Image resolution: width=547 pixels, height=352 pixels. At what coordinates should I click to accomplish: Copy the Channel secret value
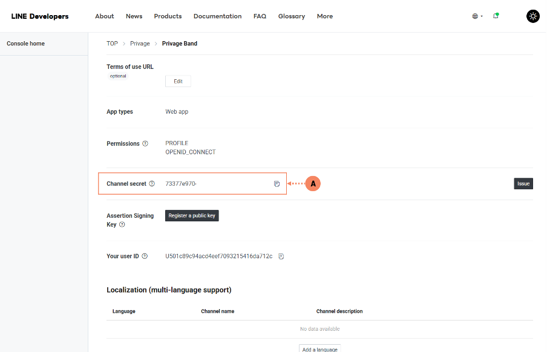coord(277,184)
